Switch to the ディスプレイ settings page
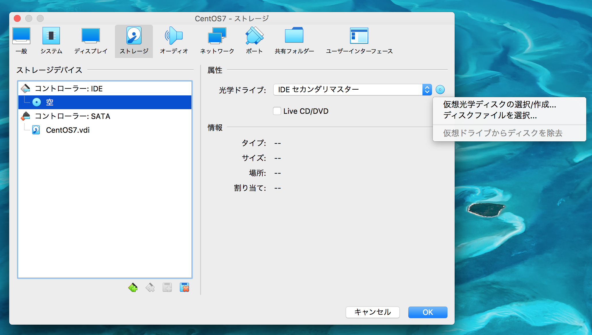This screenshot has width=592, height=335. (x=91, y=40)
